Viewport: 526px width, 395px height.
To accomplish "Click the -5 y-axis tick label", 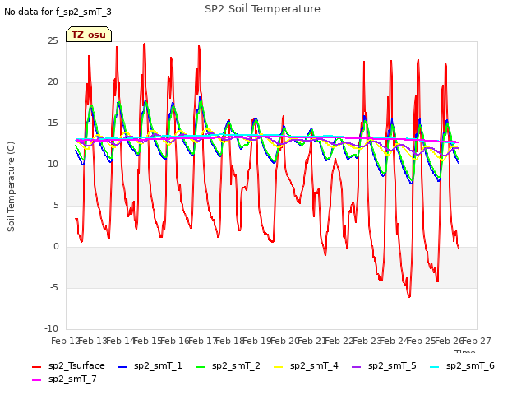I will 54,287.
